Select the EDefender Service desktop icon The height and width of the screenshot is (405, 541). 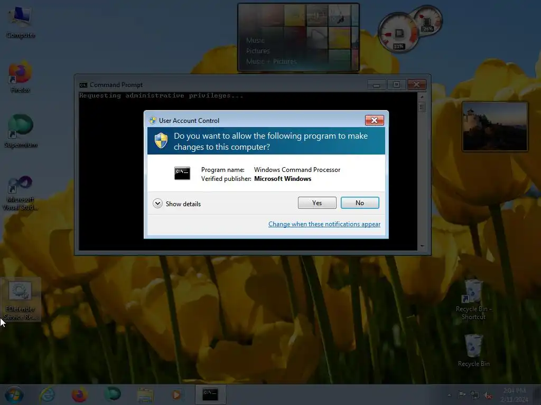coord(21,300)
